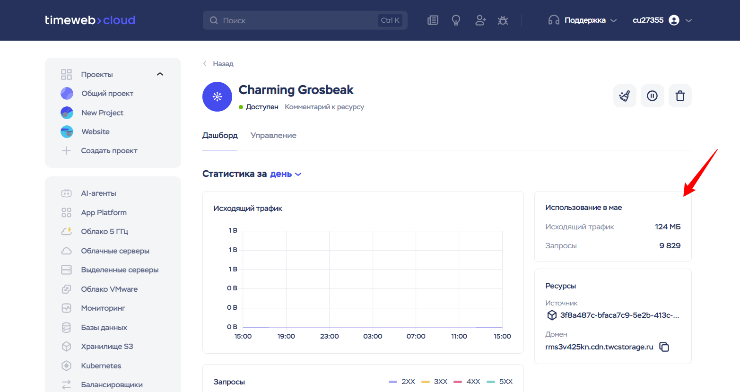Click the headphones support icon

click(x=554, y=20)
